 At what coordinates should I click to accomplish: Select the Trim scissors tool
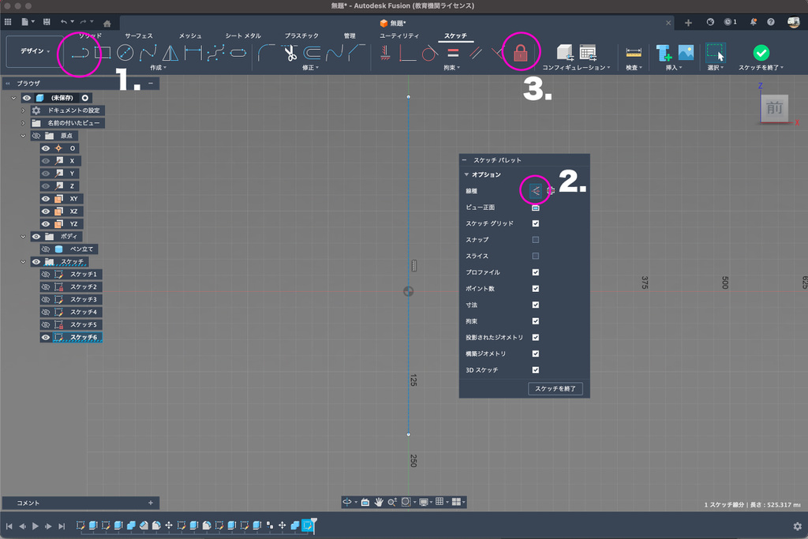tap(290, 54)
